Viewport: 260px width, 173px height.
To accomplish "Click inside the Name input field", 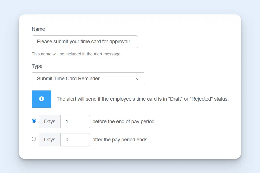I will [85, 42].
